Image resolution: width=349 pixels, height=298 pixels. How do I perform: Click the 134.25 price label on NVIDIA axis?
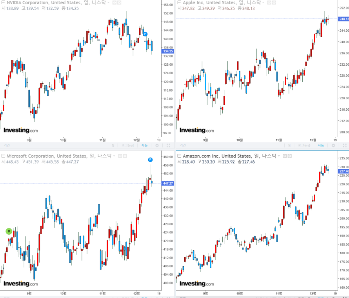click(x=168, y=51)
